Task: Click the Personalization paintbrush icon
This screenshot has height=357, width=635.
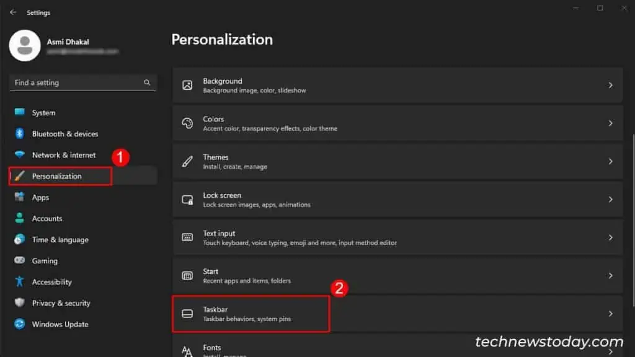Action: (x=19, y=176)
